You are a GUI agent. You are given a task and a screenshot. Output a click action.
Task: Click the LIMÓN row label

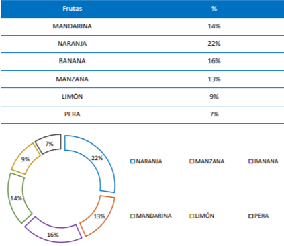point(72,97)
